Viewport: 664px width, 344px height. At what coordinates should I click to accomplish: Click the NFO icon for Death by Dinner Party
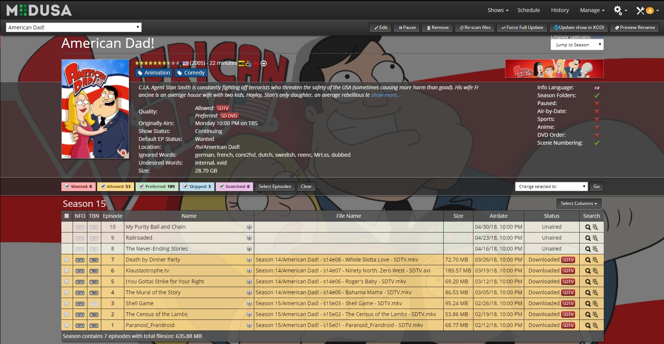coord(80,260)
